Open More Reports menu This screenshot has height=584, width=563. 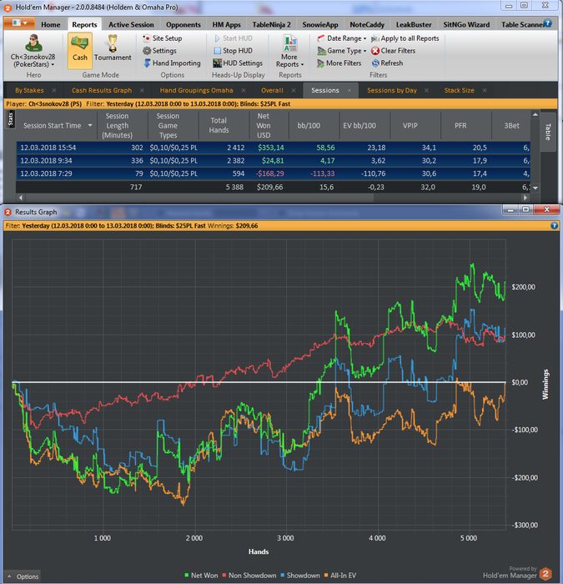[x=289, y=51]
